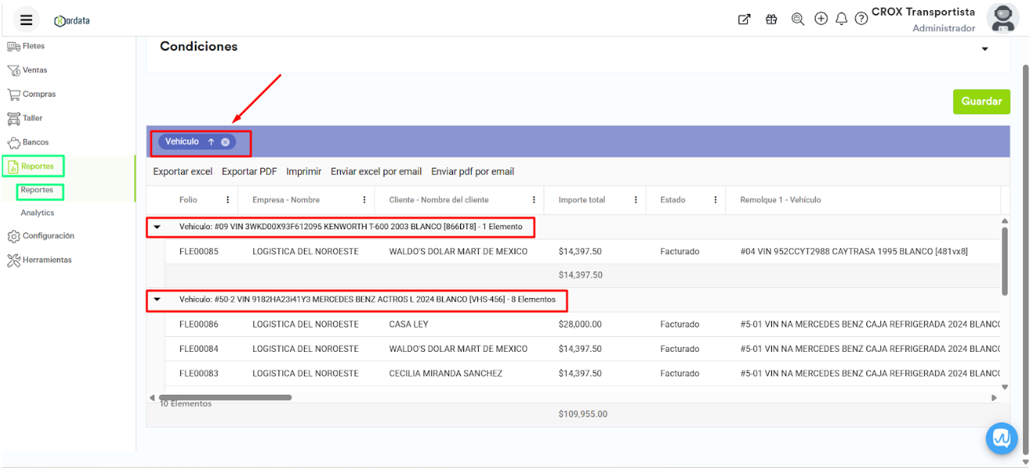Expand the Condiciones section arrow
The width and height of the screenshot is (1034, 468).
985,48
